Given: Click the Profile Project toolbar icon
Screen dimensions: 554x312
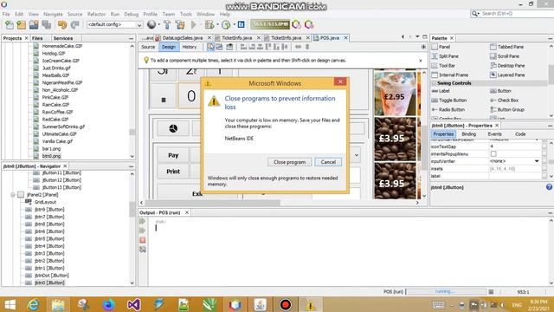Looking at the screenshot, I should pos(226,25).
